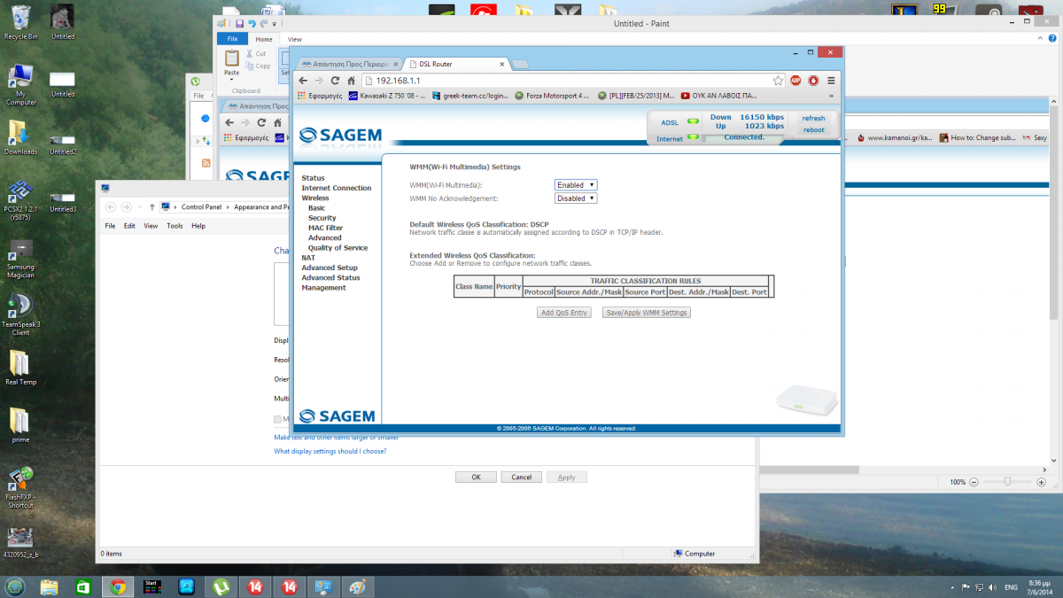Open the greek-team.cc login bookmark

[x=470, y=96]
